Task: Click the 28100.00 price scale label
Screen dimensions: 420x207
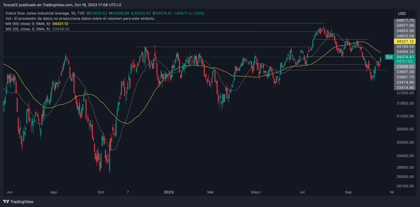Action: pos(405,186)
